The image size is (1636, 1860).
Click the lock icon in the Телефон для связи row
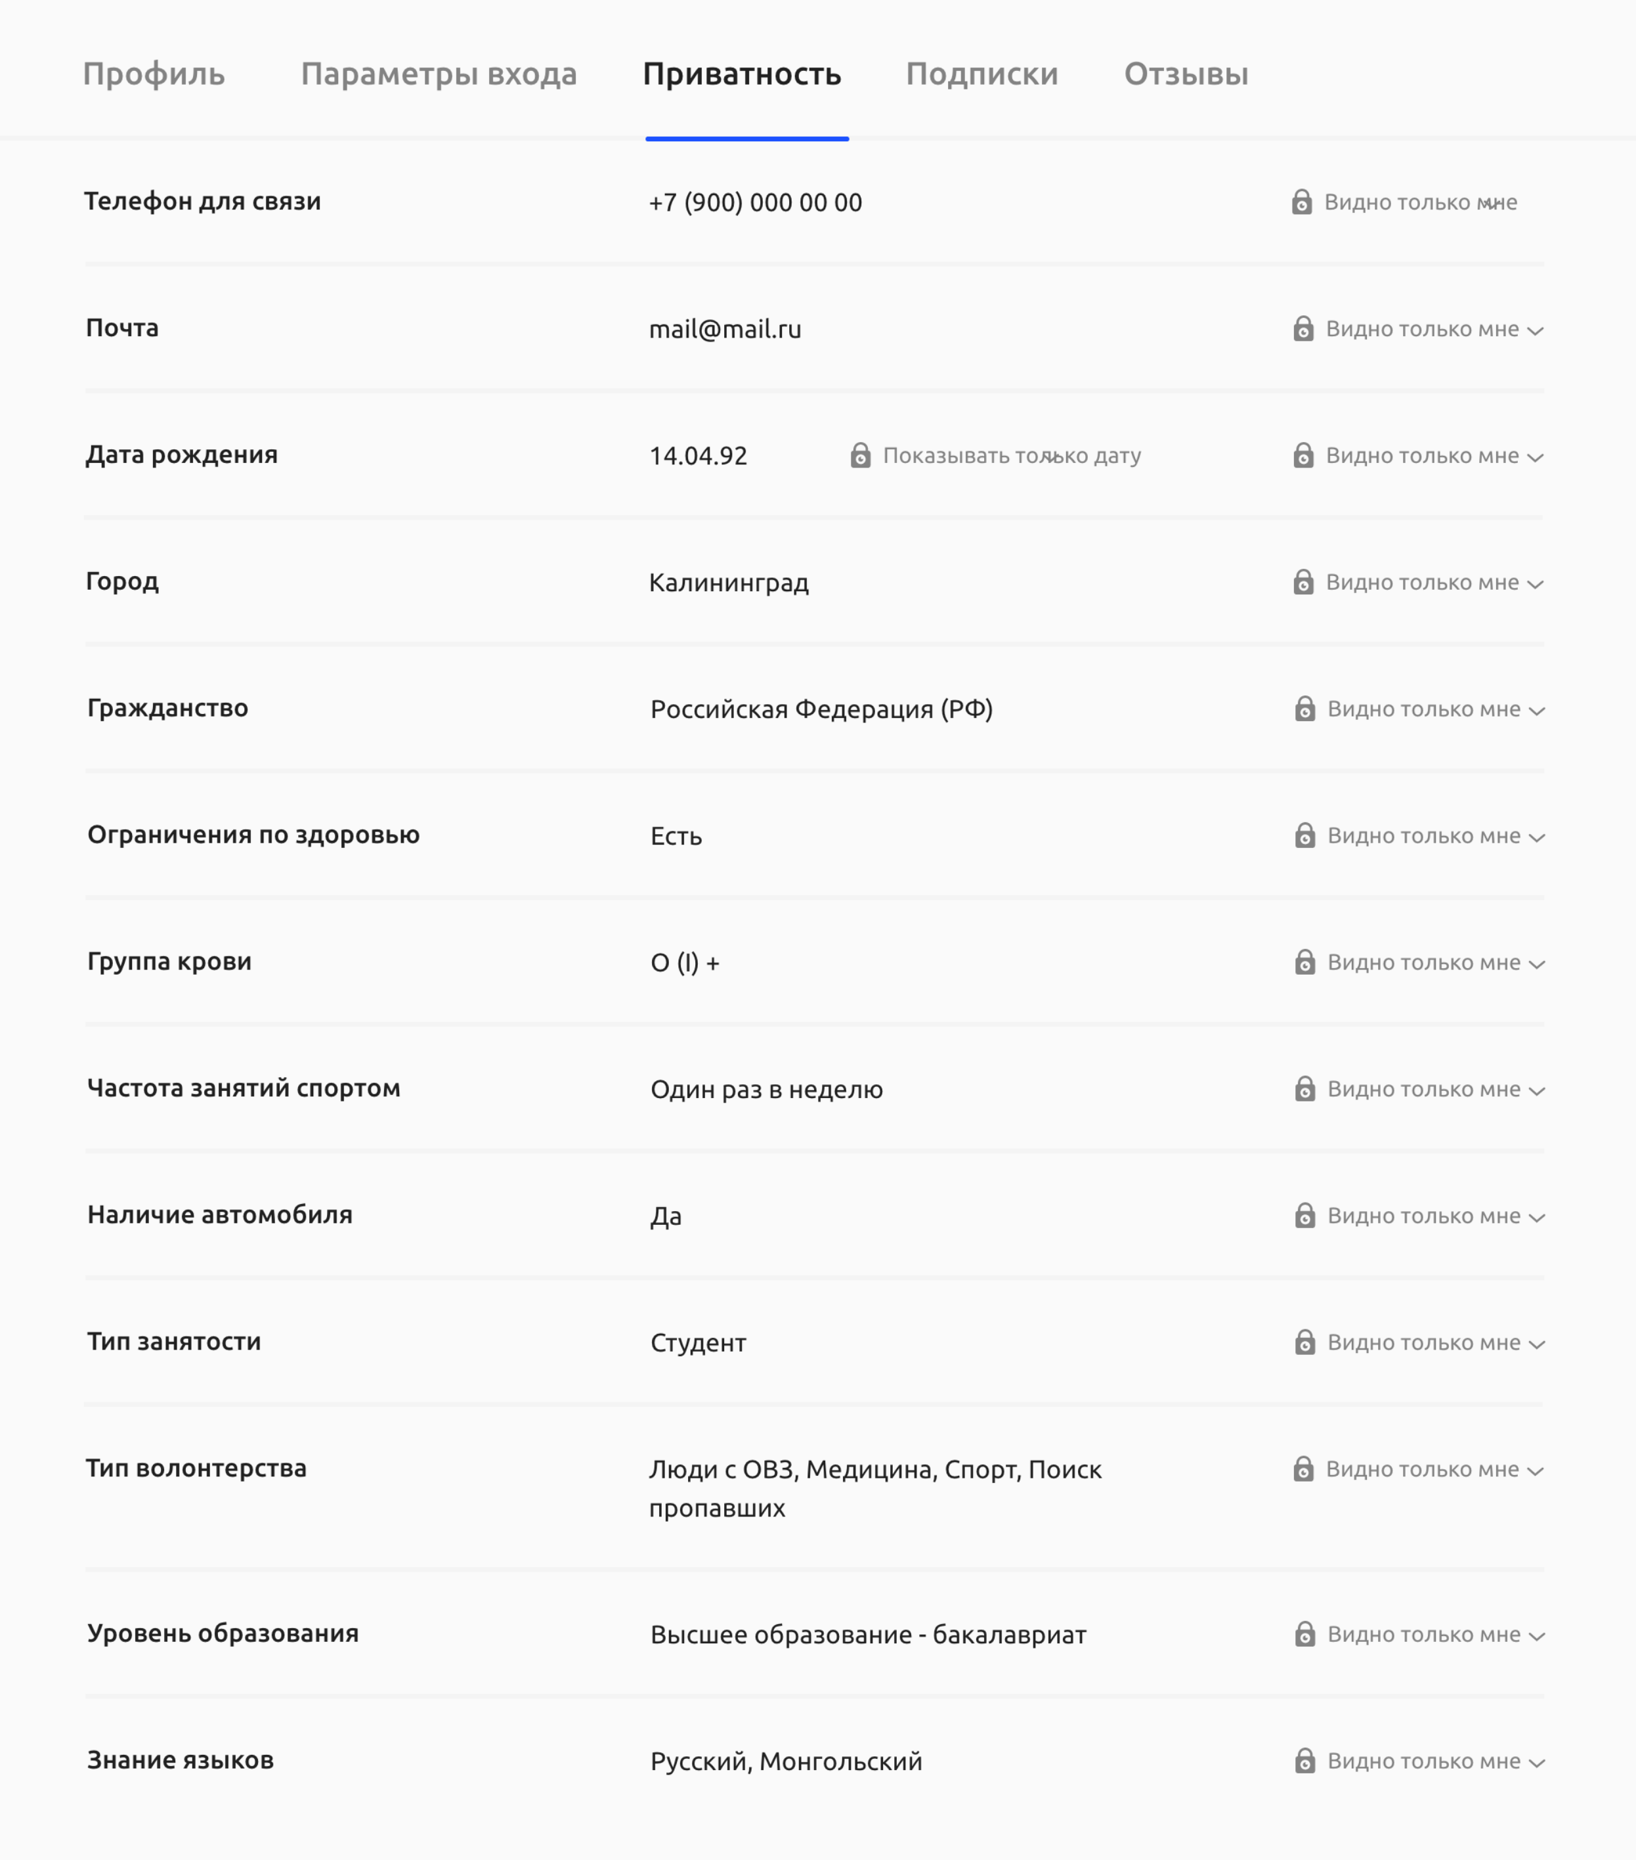(x=1301, y=202)
